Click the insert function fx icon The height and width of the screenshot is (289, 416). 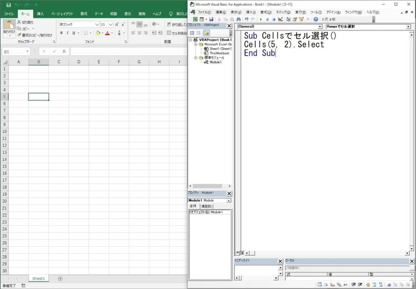point(64,51)
